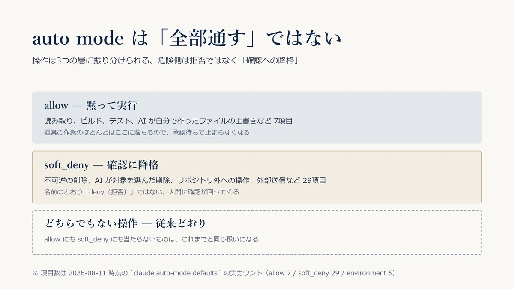Click the footnote starting '※ 項目数は 2026-08-11 時点'
The width and height of the screenshot is (514, 289).
pos(214,273)
